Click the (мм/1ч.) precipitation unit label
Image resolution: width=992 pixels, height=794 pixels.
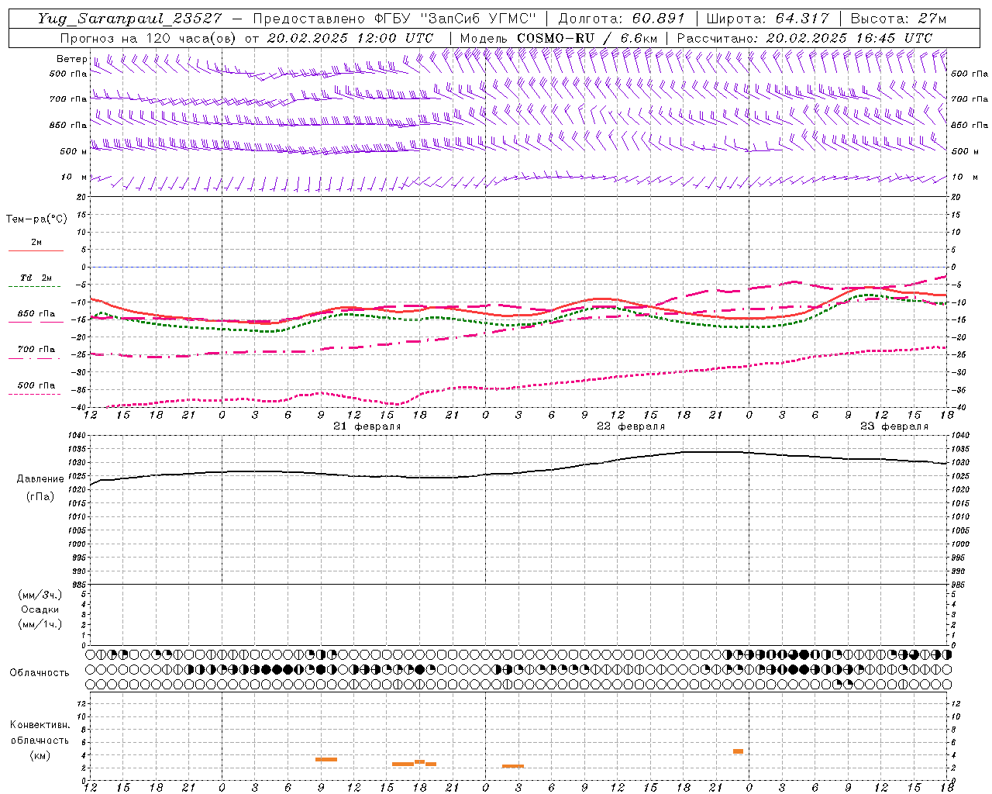(40, 624)
